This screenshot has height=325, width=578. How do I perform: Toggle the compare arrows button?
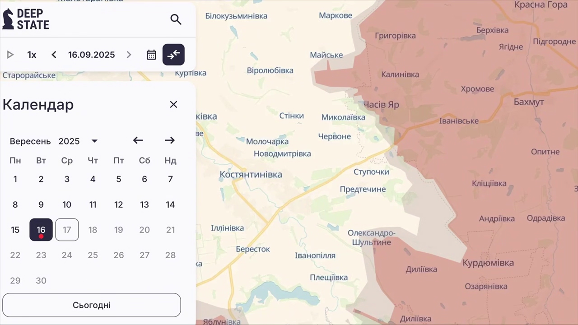click(173, 55)
